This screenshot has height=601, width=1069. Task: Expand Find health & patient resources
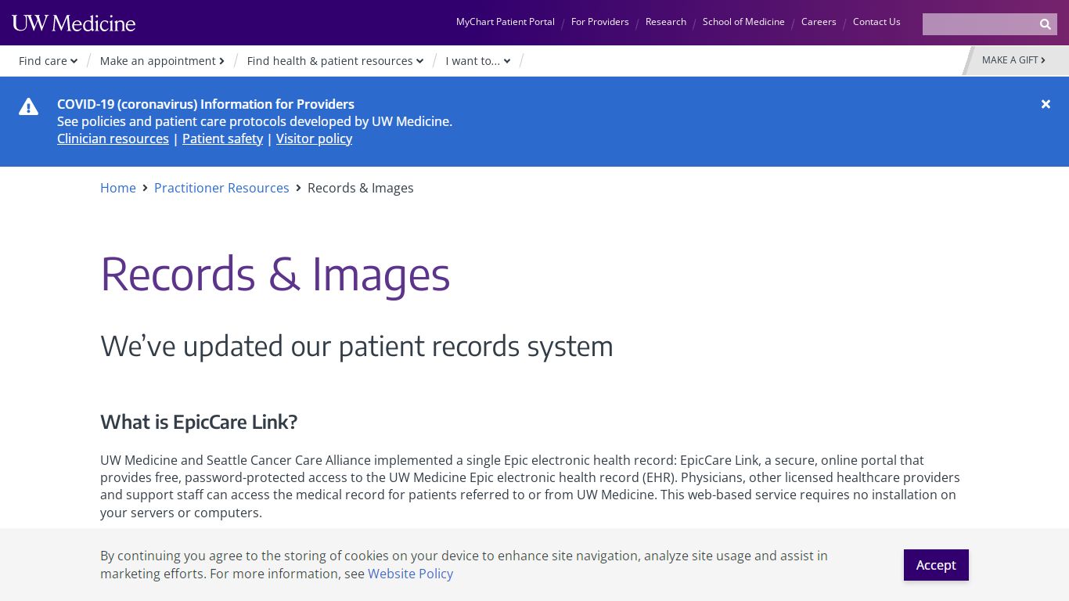(335, 61)
